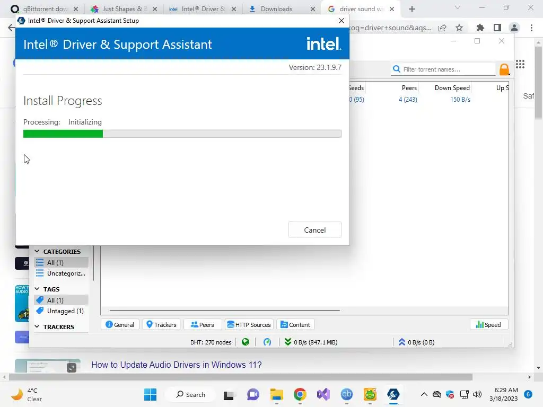
Task: Close the Downloads browser tab
Action: click(x=313, y=9)
